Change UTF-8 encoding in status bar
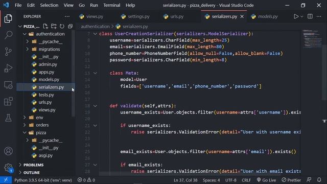327x184 pixels. click(231, 180)
